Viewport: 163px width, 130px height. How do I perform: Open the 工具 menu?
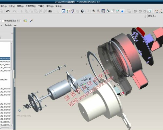[x=41, y=6]
